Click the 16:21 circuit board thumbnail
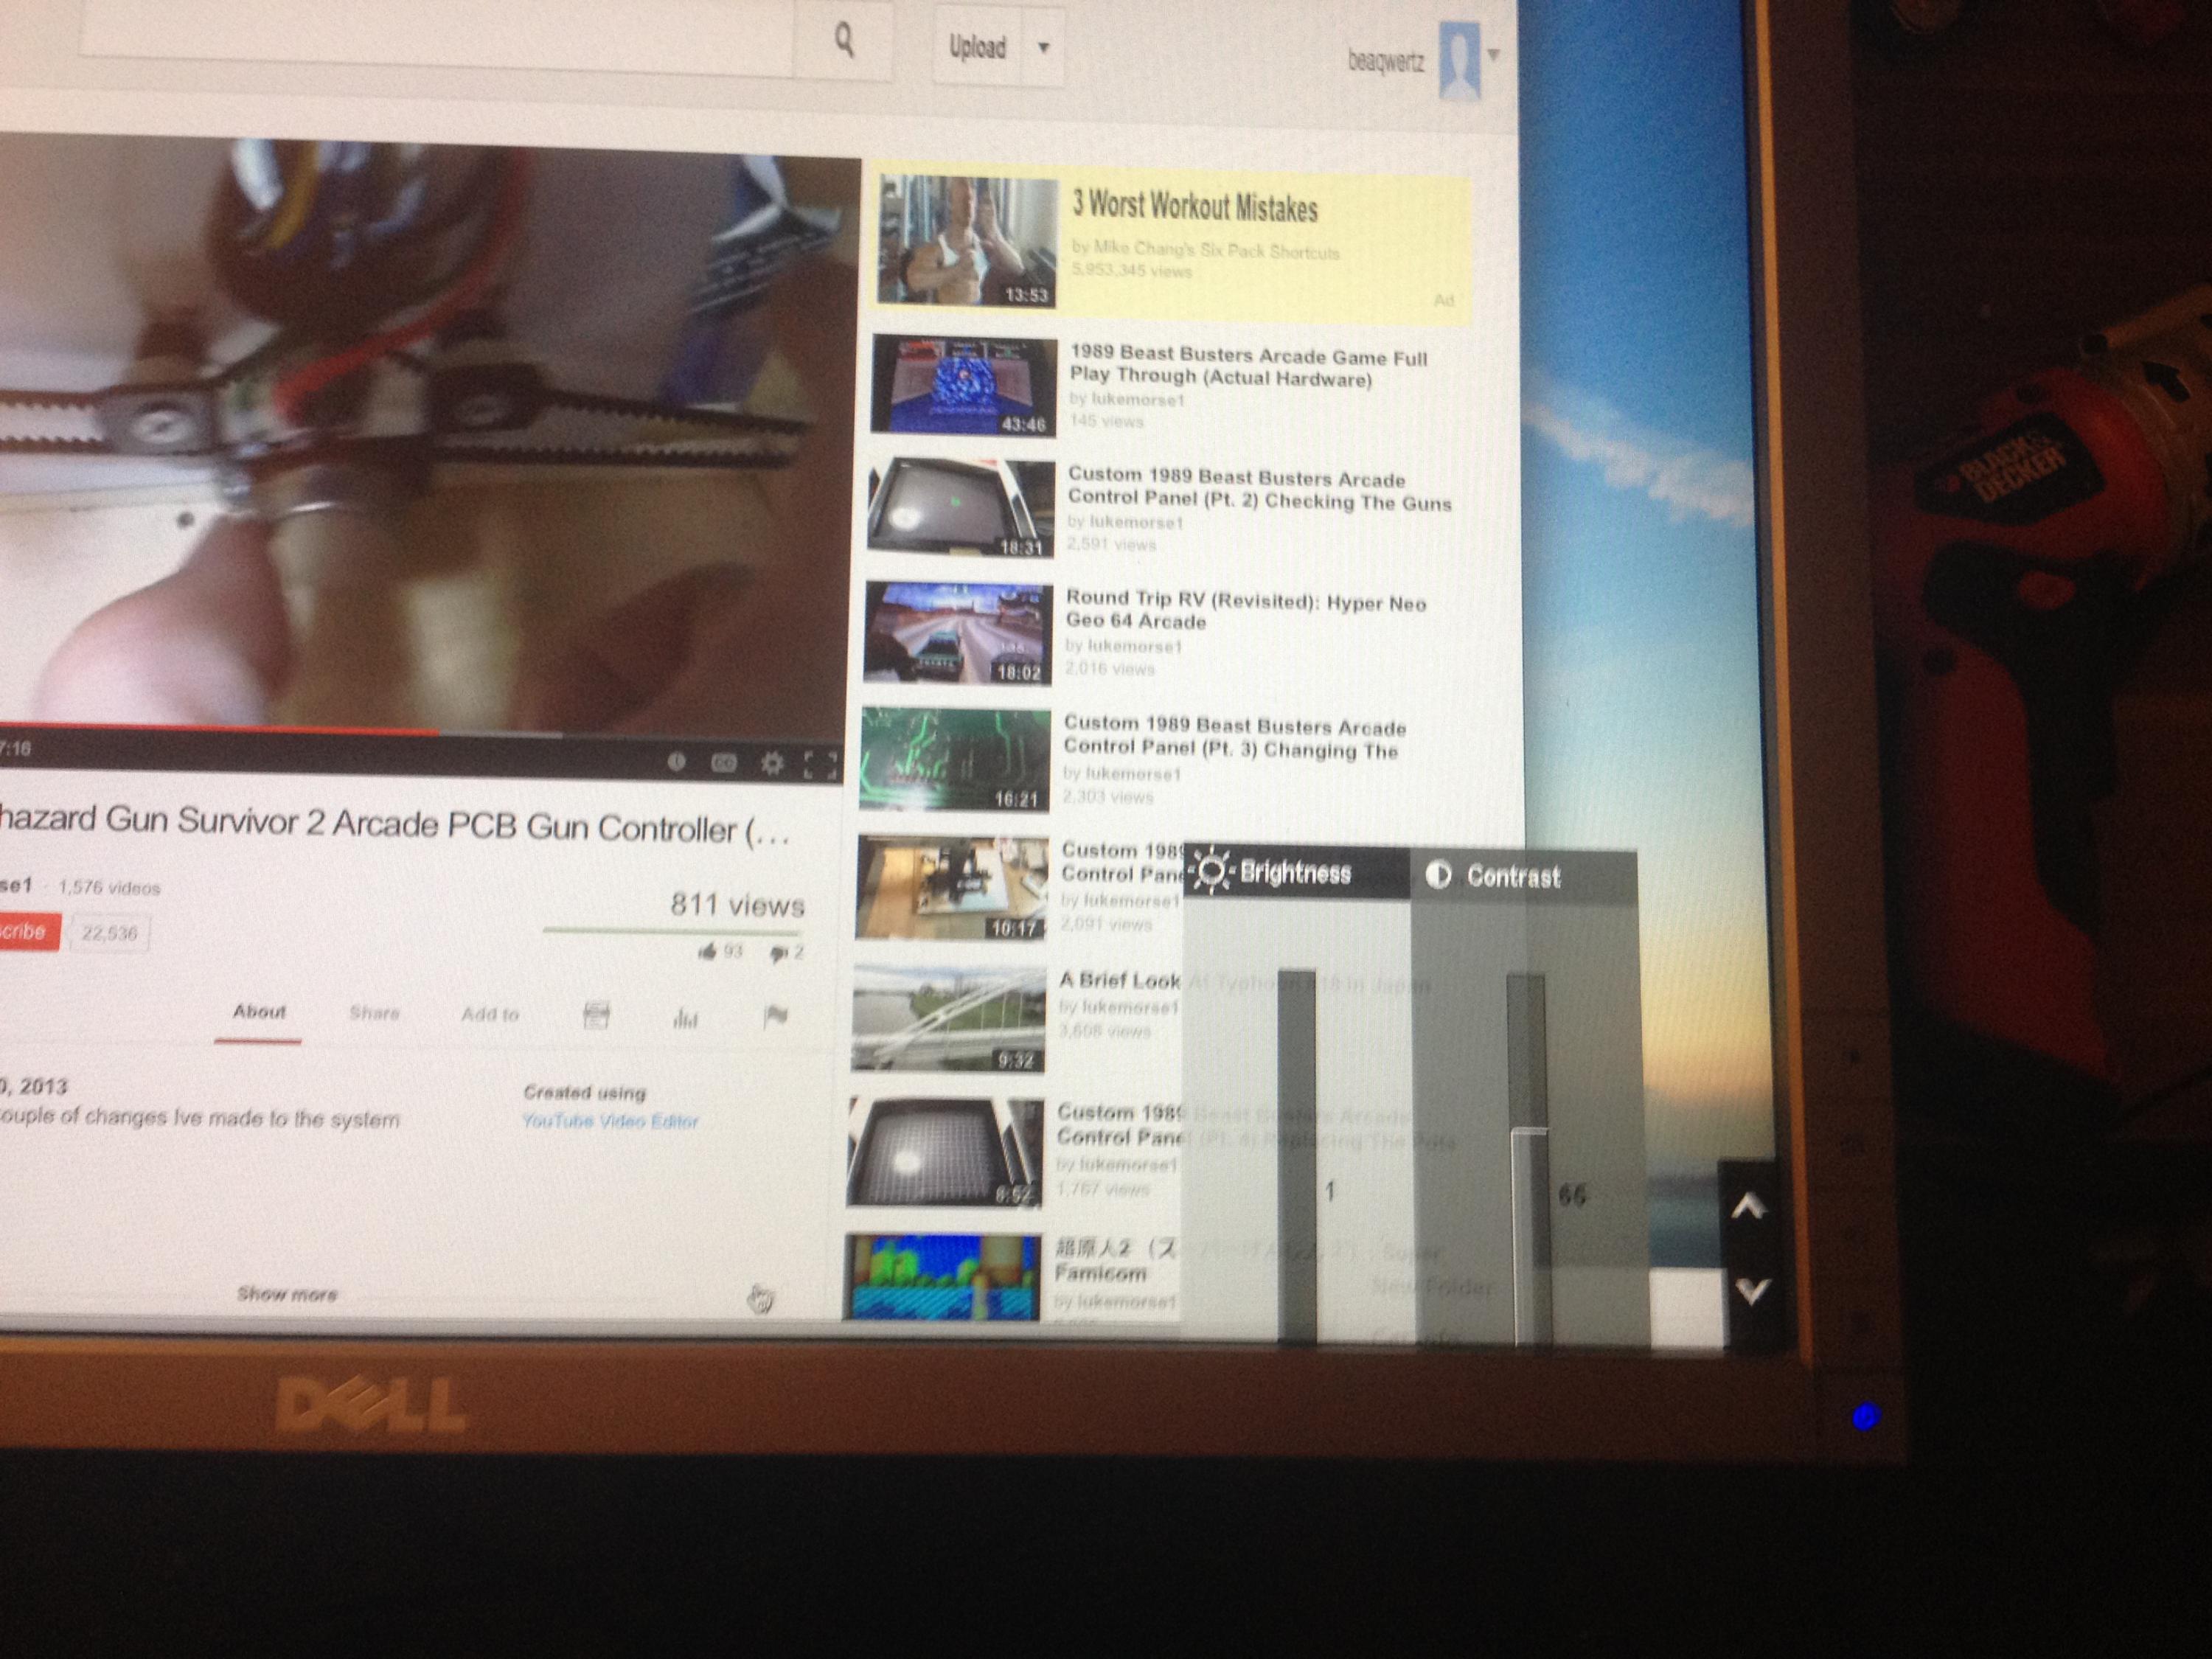Screen dimensions: 2212x1659 tap(954, 759)
